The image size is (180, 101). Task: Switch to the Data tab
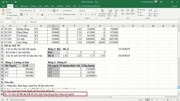[40, 6]
